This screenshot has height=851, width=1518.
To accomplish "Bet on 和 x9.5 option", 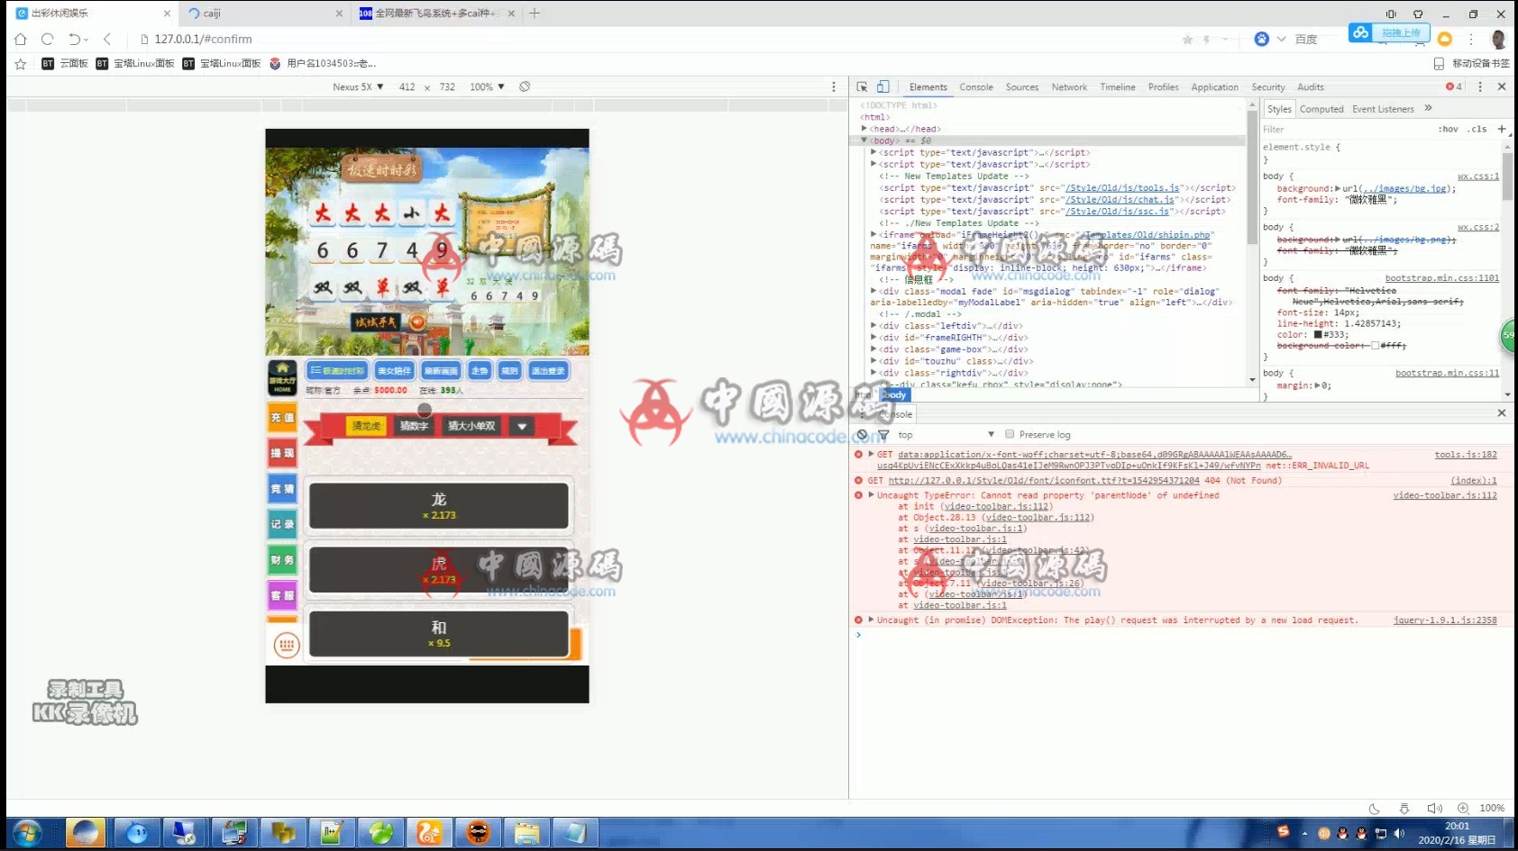I will 439,634.
